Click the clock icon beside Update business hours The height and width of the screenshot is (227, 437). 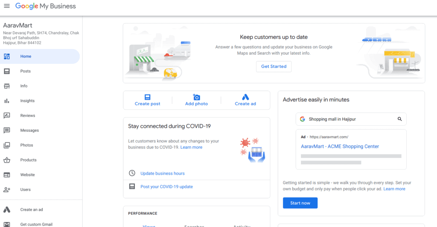coord(132,173)
